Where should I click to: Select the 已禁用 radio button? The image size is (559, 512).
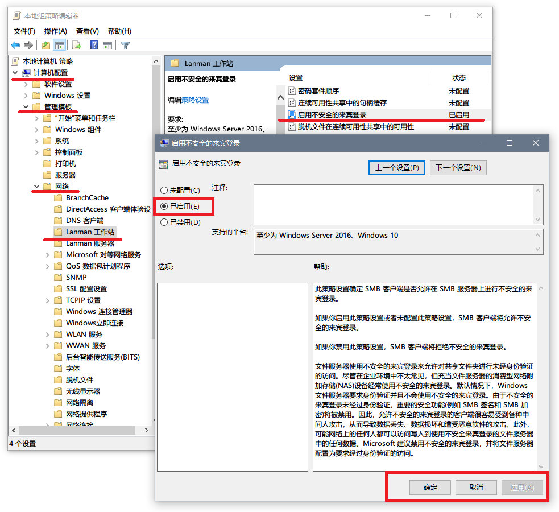(x=164, y=222)
